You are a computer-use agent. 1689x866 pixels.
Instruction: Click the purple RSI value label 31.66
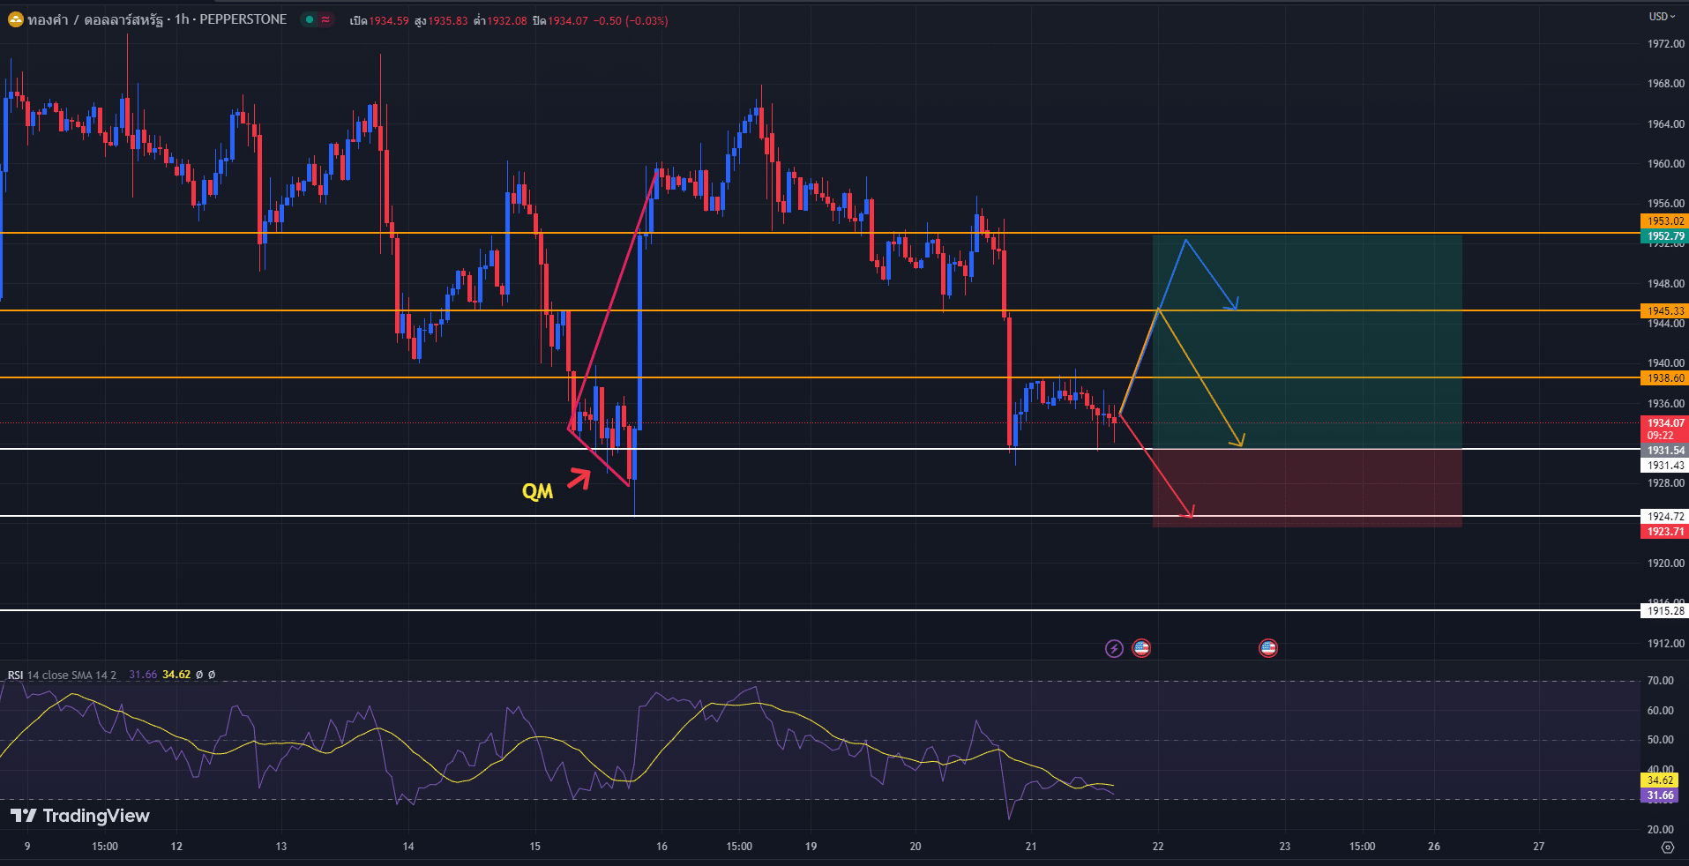pyautogui.click(x=1660, y=795)
